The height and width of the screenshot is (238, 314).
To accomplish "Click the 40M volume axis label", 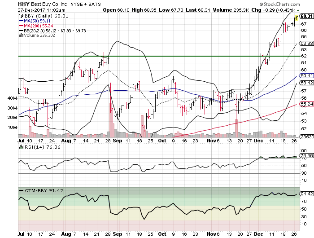I will pyautogui.click(x=13, y=98).
